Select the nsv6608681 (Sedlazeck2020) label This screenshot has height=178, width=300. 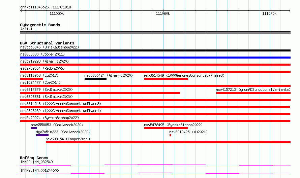pyautogui.click(x=47, y=97)
